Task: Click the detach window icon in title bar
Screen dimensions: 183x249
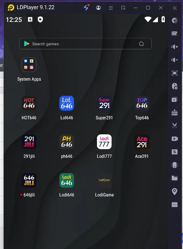Action: point(123,8)
